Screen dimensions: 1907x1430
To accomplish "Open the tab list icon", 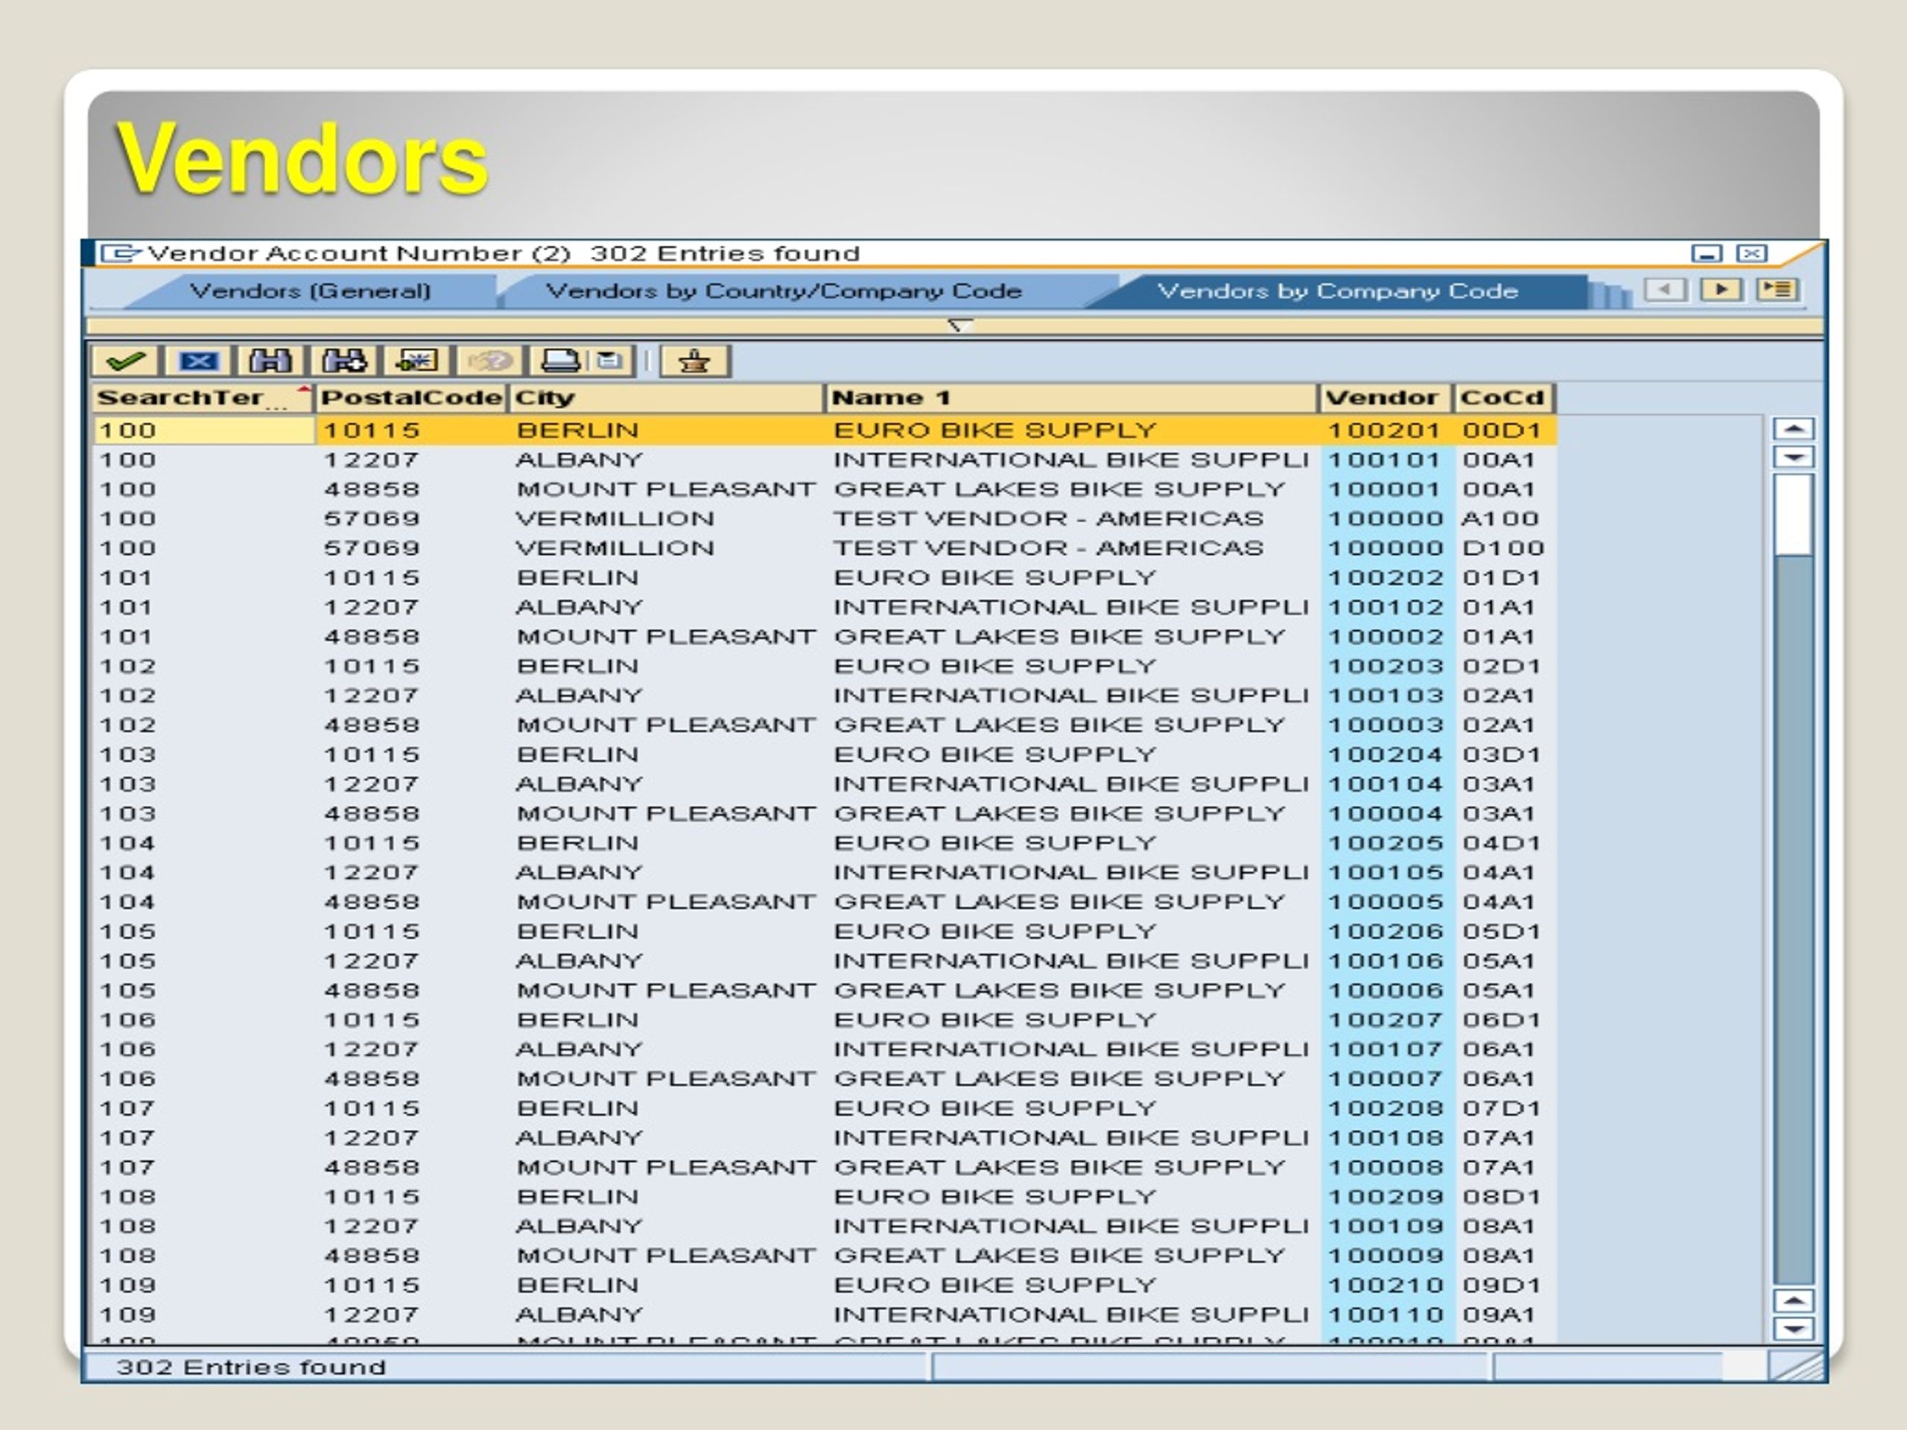I will [1777, 290].
